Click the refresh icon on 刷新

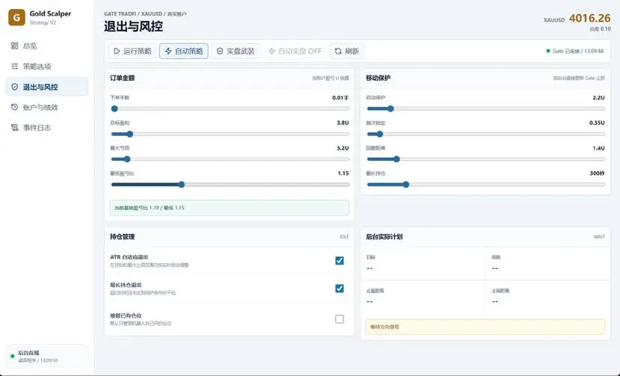338,51
